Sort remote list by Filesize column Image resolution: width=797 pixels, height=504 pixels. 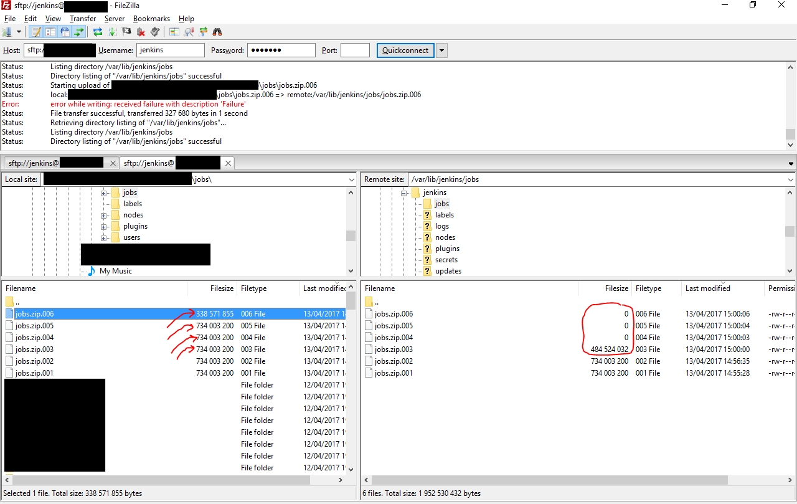click(x=605, y=288)
